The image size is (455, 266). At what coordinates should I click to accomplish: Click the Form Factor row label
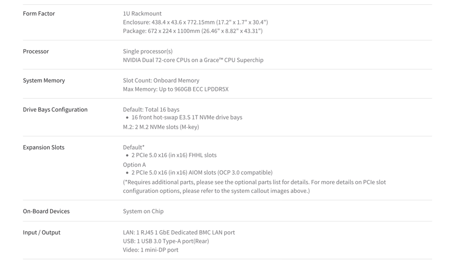[39, 13]
